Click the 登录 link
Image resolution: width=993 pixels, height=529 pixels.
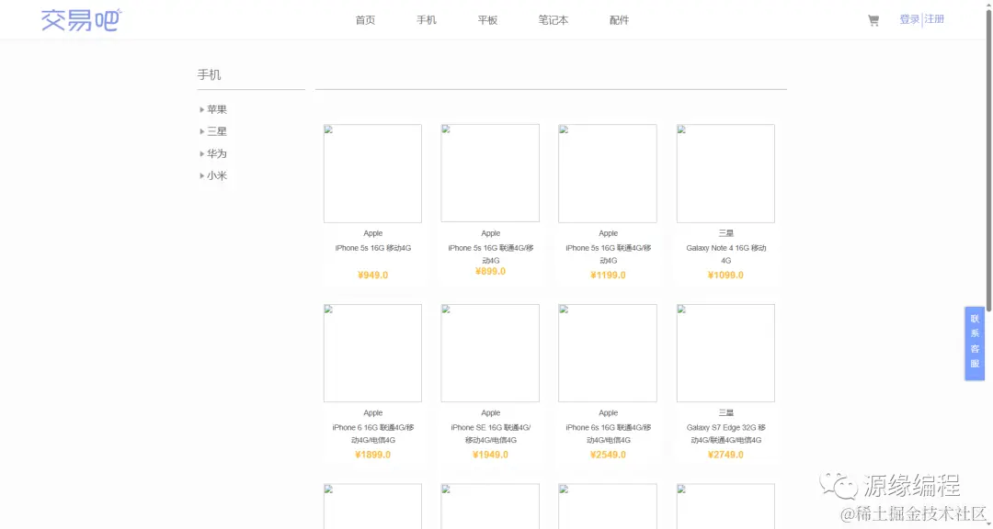pos(909,19)
